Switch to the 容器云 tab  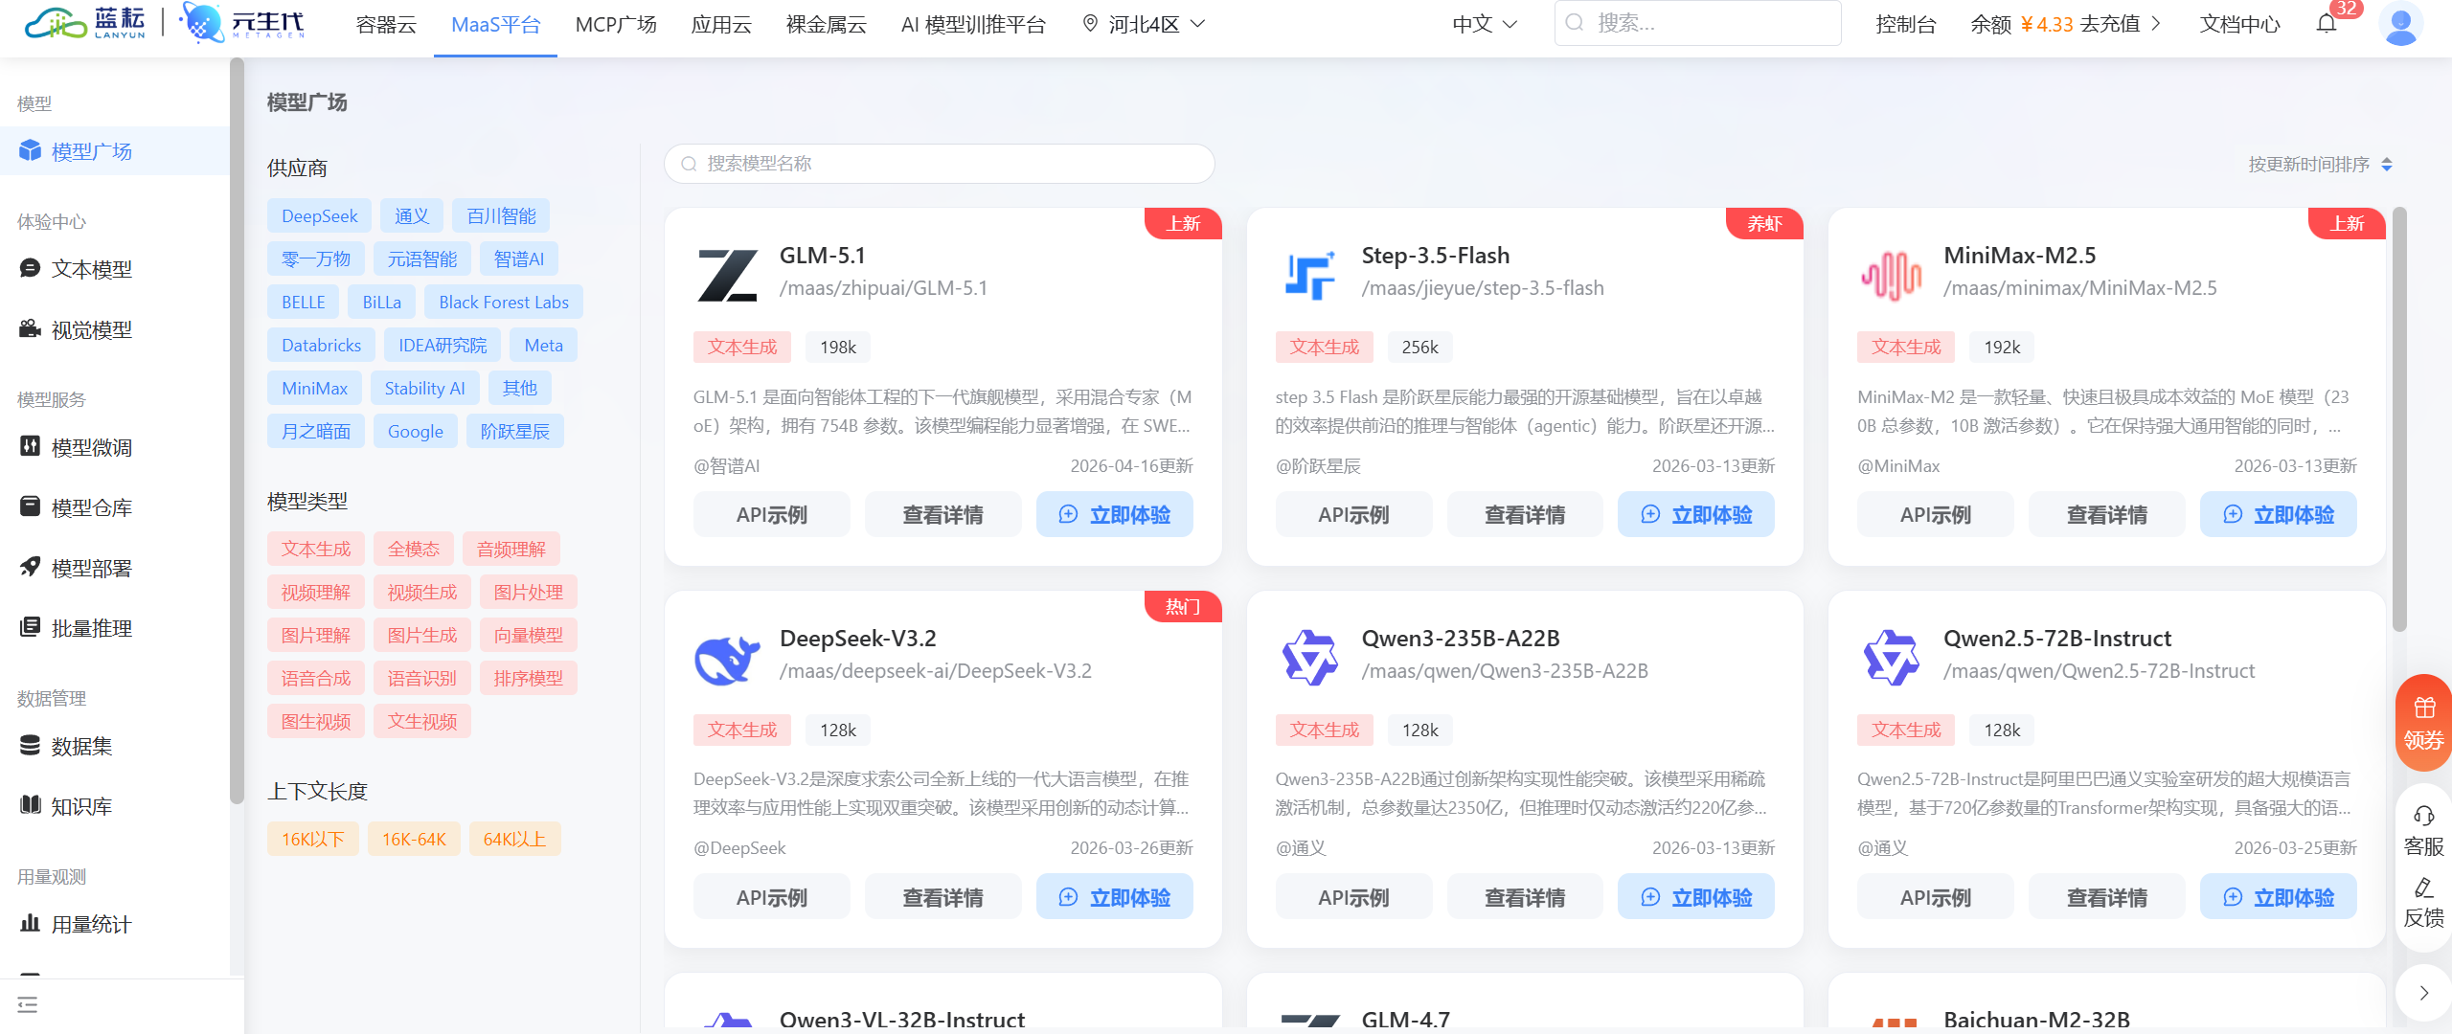click(386, 25)
